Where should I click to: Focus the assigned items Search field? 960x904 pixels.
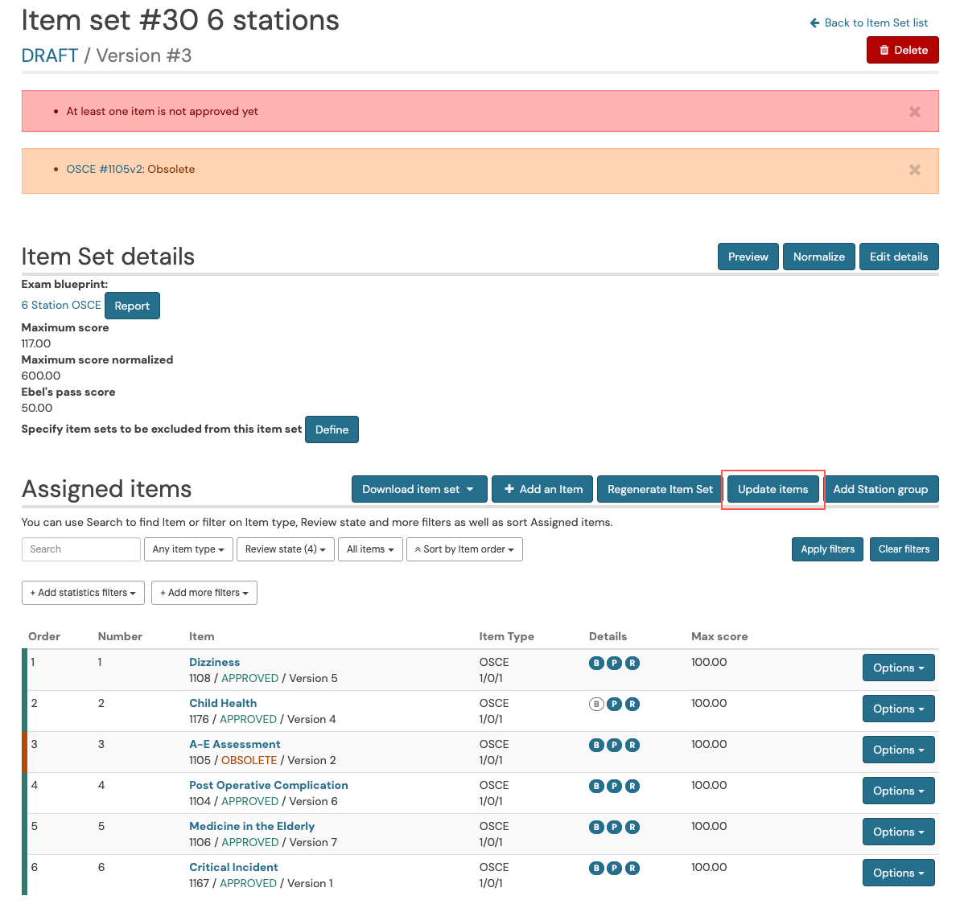click(80, 549)
